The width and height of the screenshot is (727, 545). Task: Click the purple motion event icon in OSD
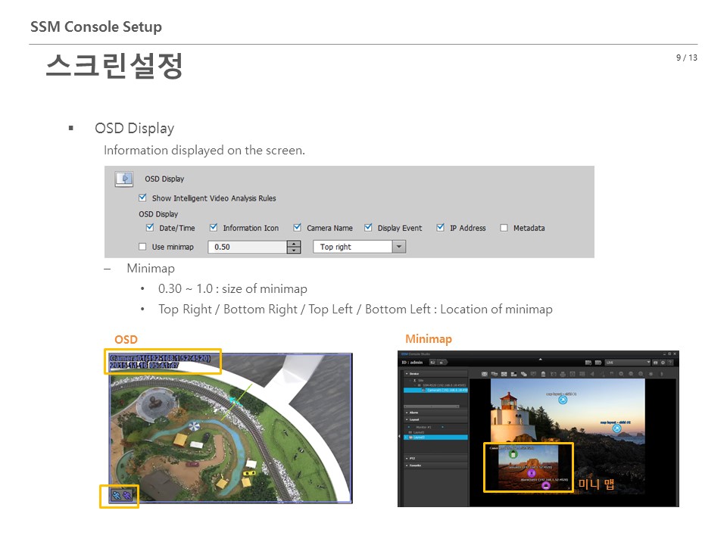[127, 496]
